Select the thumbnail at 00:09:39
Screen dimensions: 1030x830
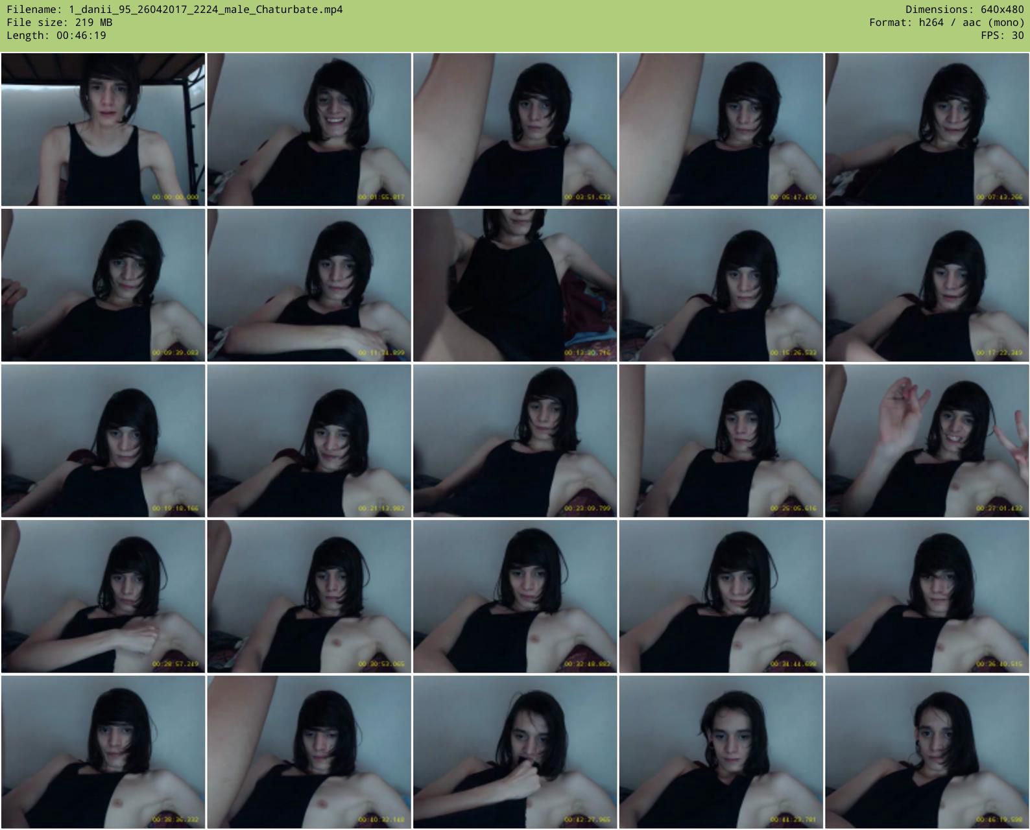tap(103, 285)
